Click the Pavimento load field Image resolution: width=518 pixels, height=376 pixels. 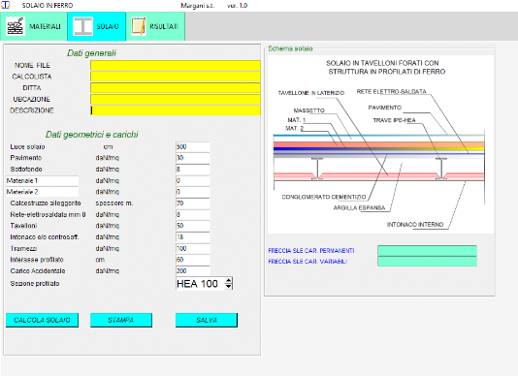point(193,158)
